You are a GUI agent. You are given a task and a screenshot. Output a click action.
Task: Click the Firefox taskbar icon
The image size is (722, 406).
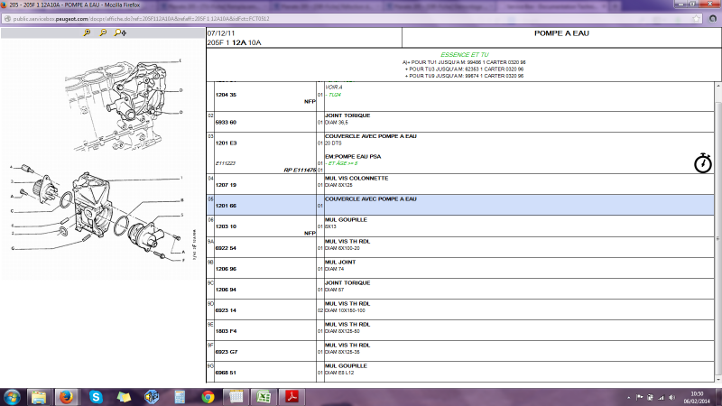pos(66,397)
